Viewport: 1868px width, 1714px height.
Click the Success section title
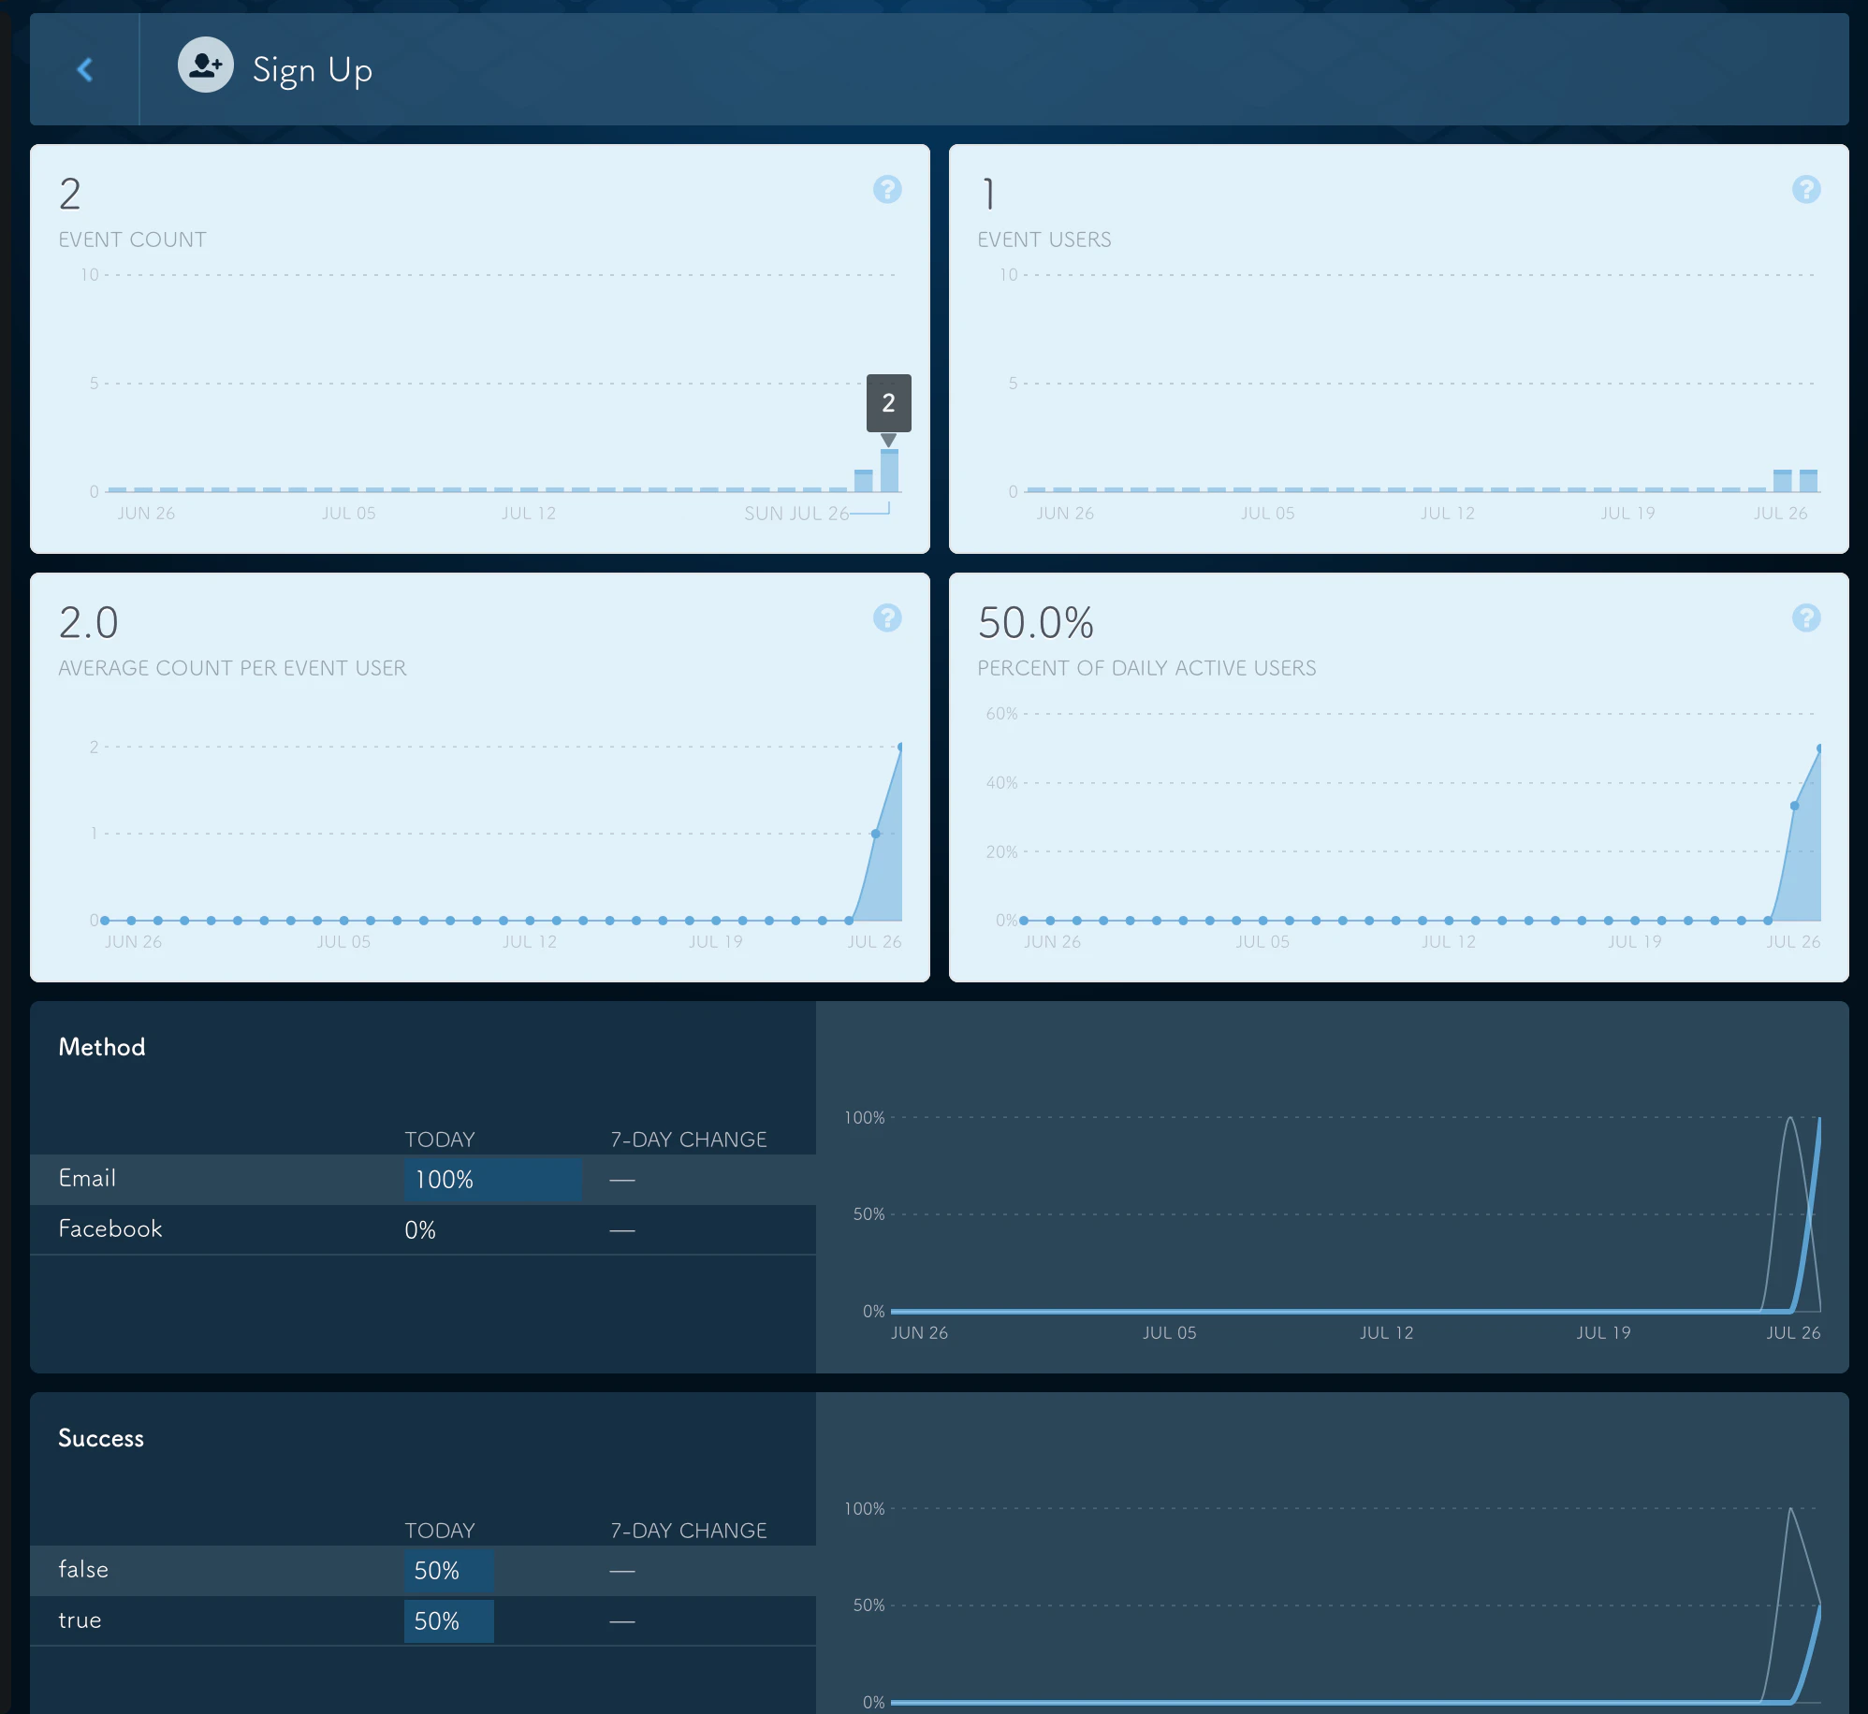(x=101, y=1438)
